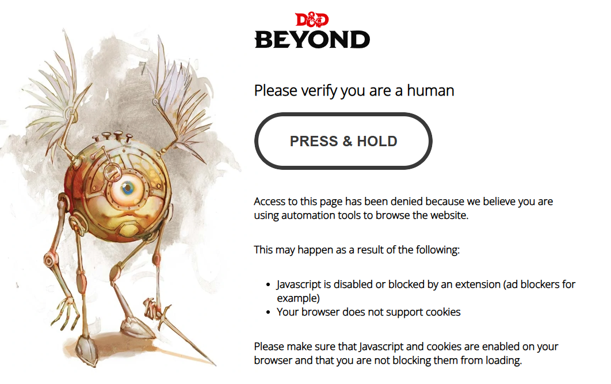The image size is (611, 384).
Task: Click the 'Please verify you are a human' heading
Action: pyautogui.click(x=354, y=90)
